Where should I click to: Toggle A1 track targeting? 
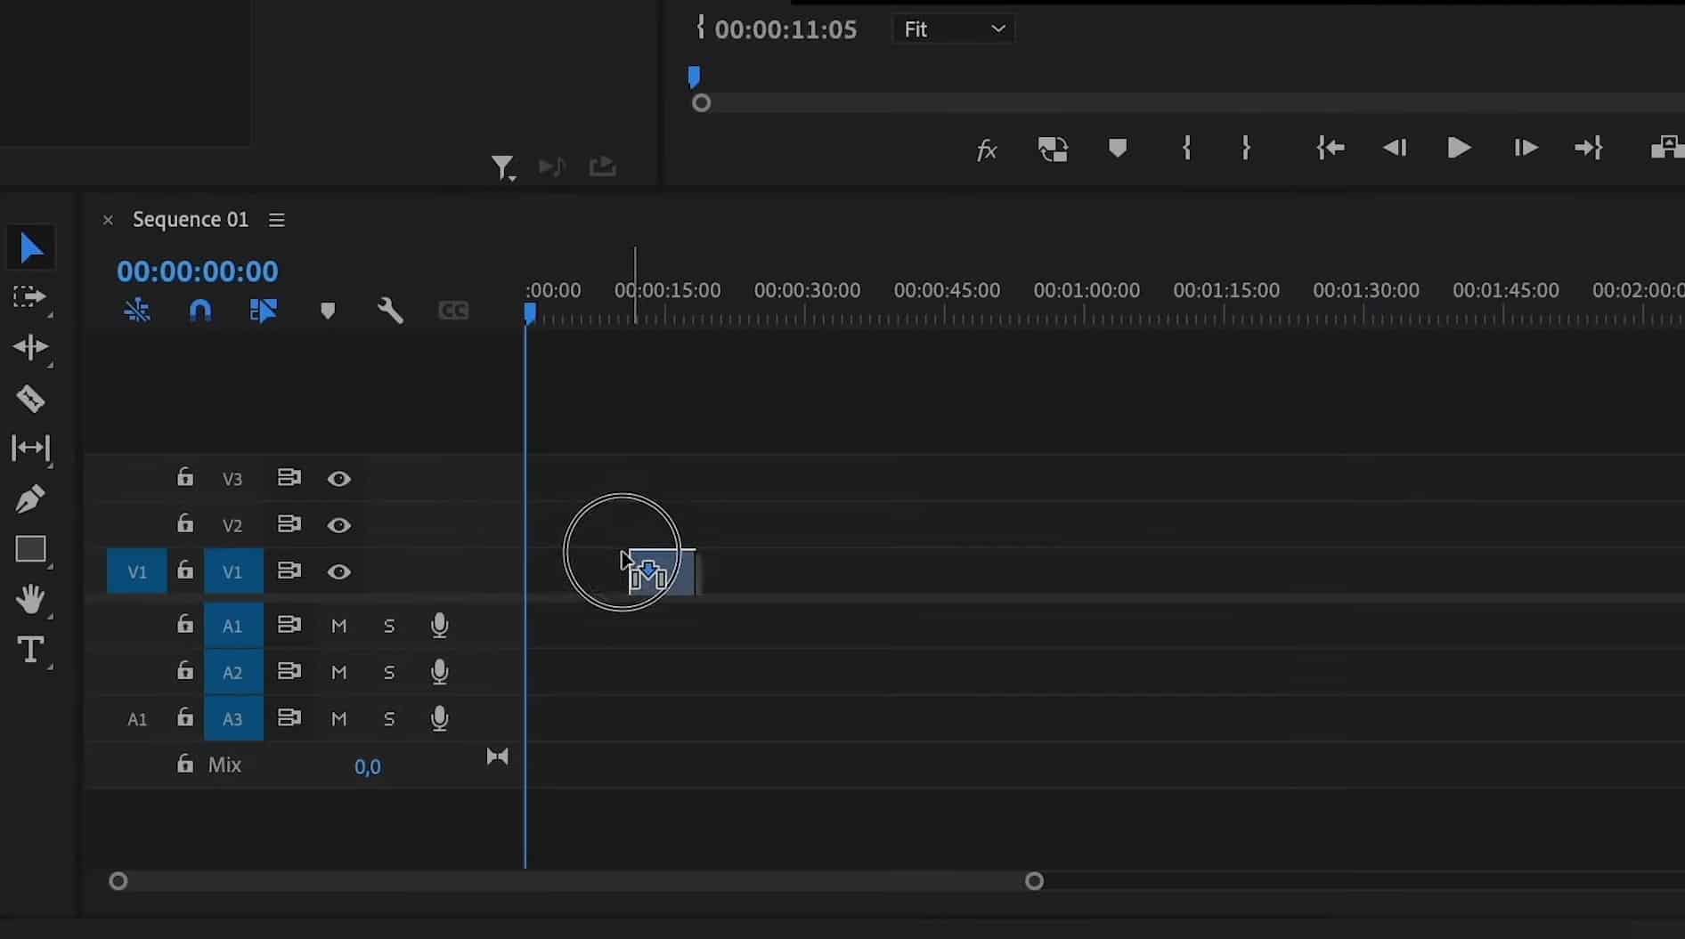pos(233,626)
